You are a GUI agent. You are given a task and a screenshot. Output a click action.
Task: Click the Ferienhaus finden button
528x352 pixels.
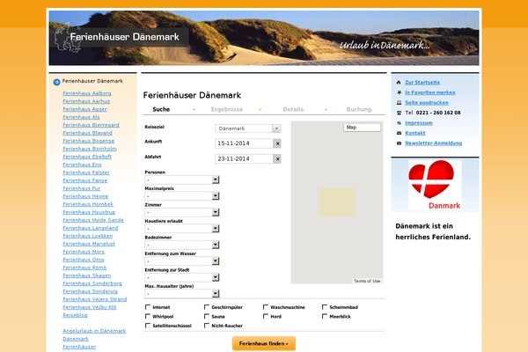(264, 343)
